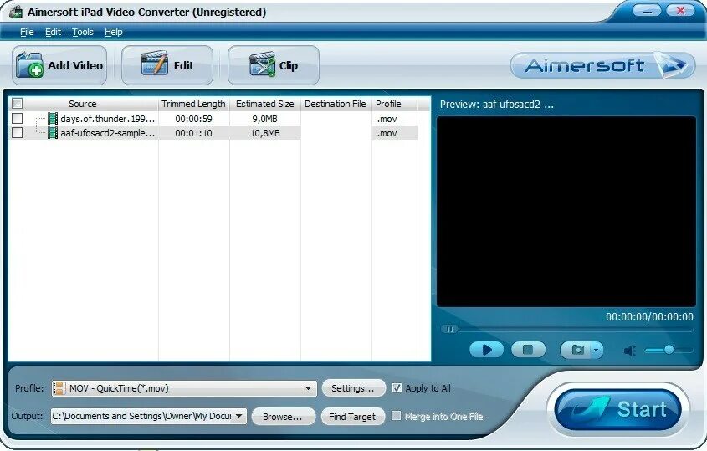Check the days.of.thunder file checkbox
The image size is (707, 451).
click(17, 119)
